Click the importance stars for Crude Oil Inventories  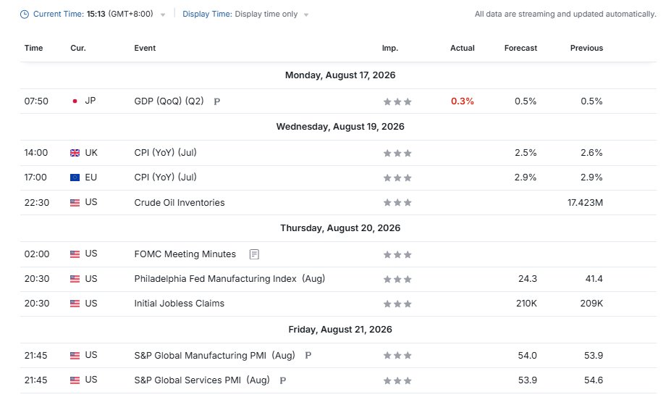point(397,203)
